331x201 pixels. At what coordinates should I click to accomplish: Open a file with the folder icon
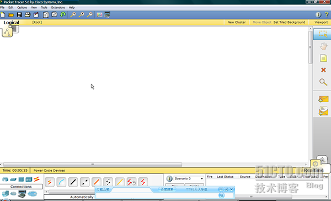coord(11,15)
